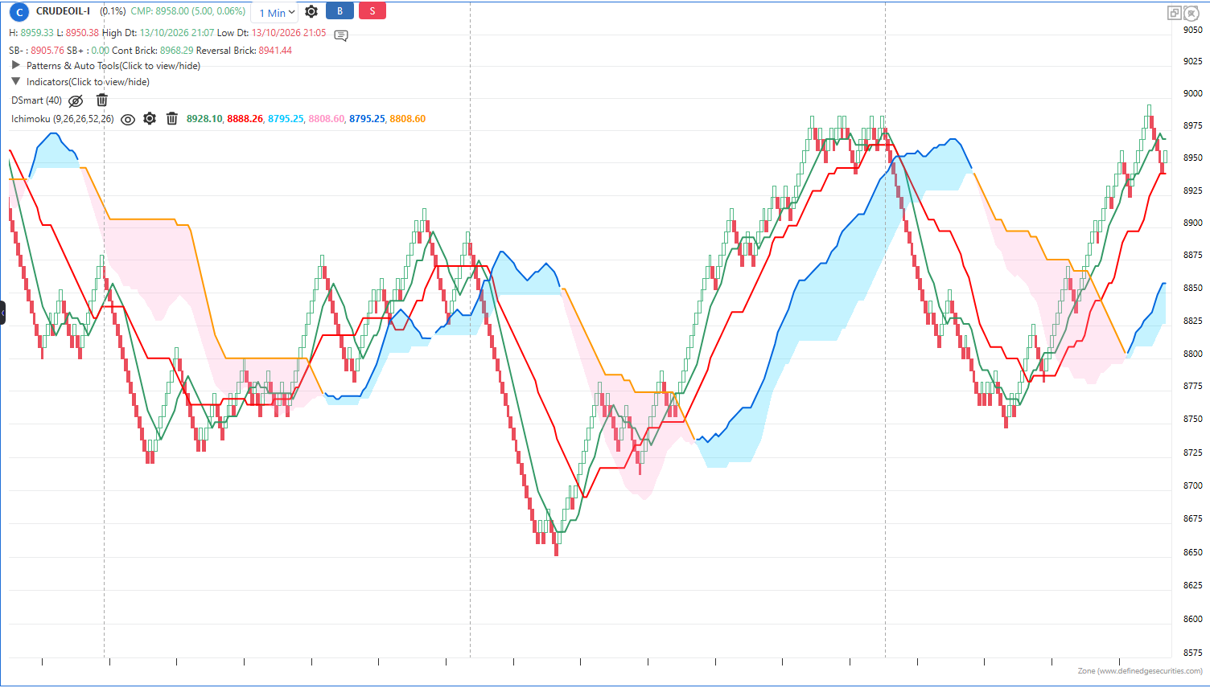Expand the left edge side panel handle
The width and height of the screenshot is (1210, 688).
2,312
